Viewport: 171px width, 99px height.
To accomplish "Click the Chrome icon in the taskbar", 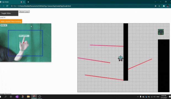I will tap(34, 97).
